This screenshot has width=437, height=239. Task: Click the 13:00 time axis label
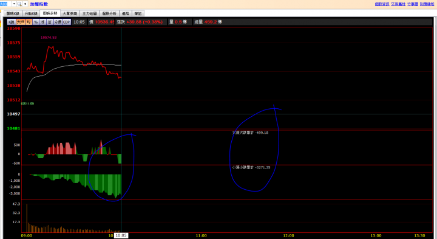pos(376,235)
